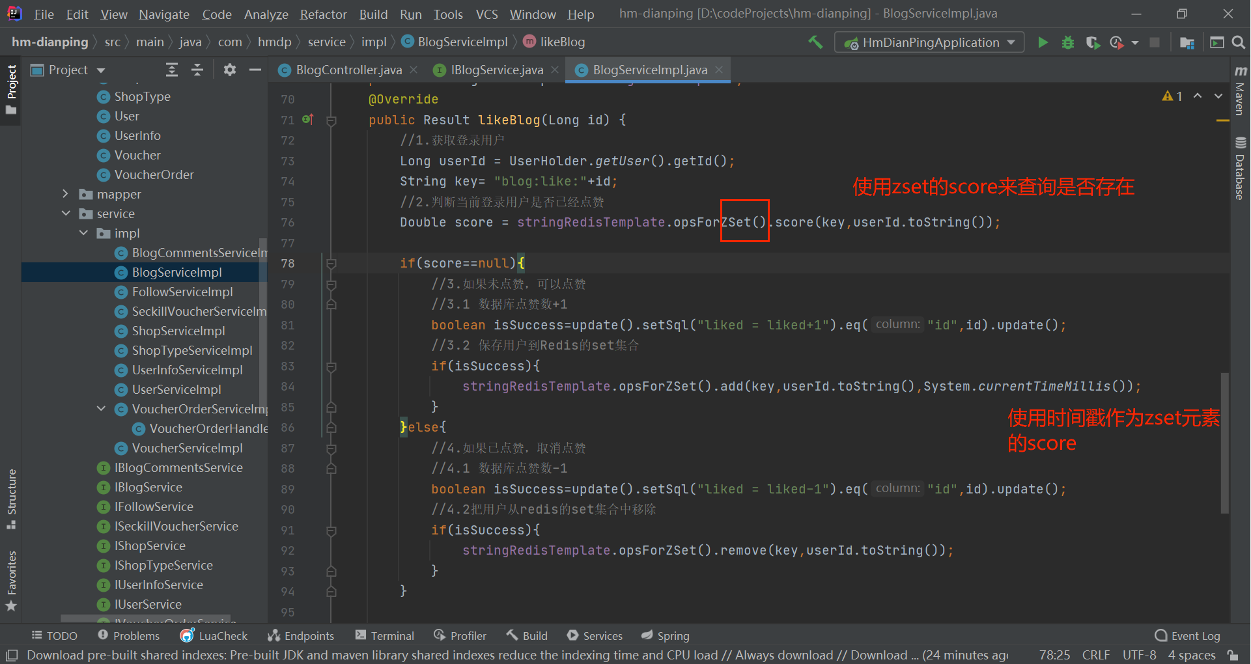Open the Problems tool window

[x=128, y=636]
